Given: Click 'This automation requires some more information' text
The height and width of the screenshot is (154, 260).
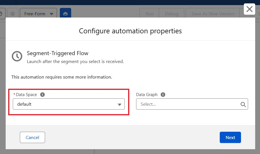Looking at the screenshot, I should tap(62, 77).
